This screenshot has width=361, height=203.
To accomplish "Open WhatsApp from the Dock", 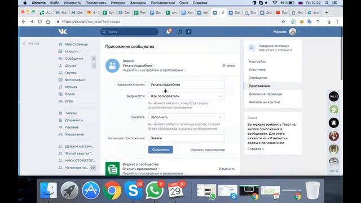I will point(155,191).
